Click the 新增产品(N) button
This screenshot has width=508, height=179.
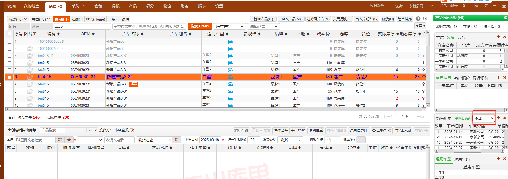tap(263, 19)
